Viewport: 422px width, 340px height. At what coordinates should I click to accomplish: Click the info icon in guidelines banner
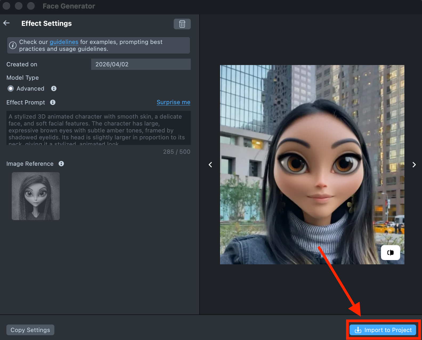pos(13,45)
